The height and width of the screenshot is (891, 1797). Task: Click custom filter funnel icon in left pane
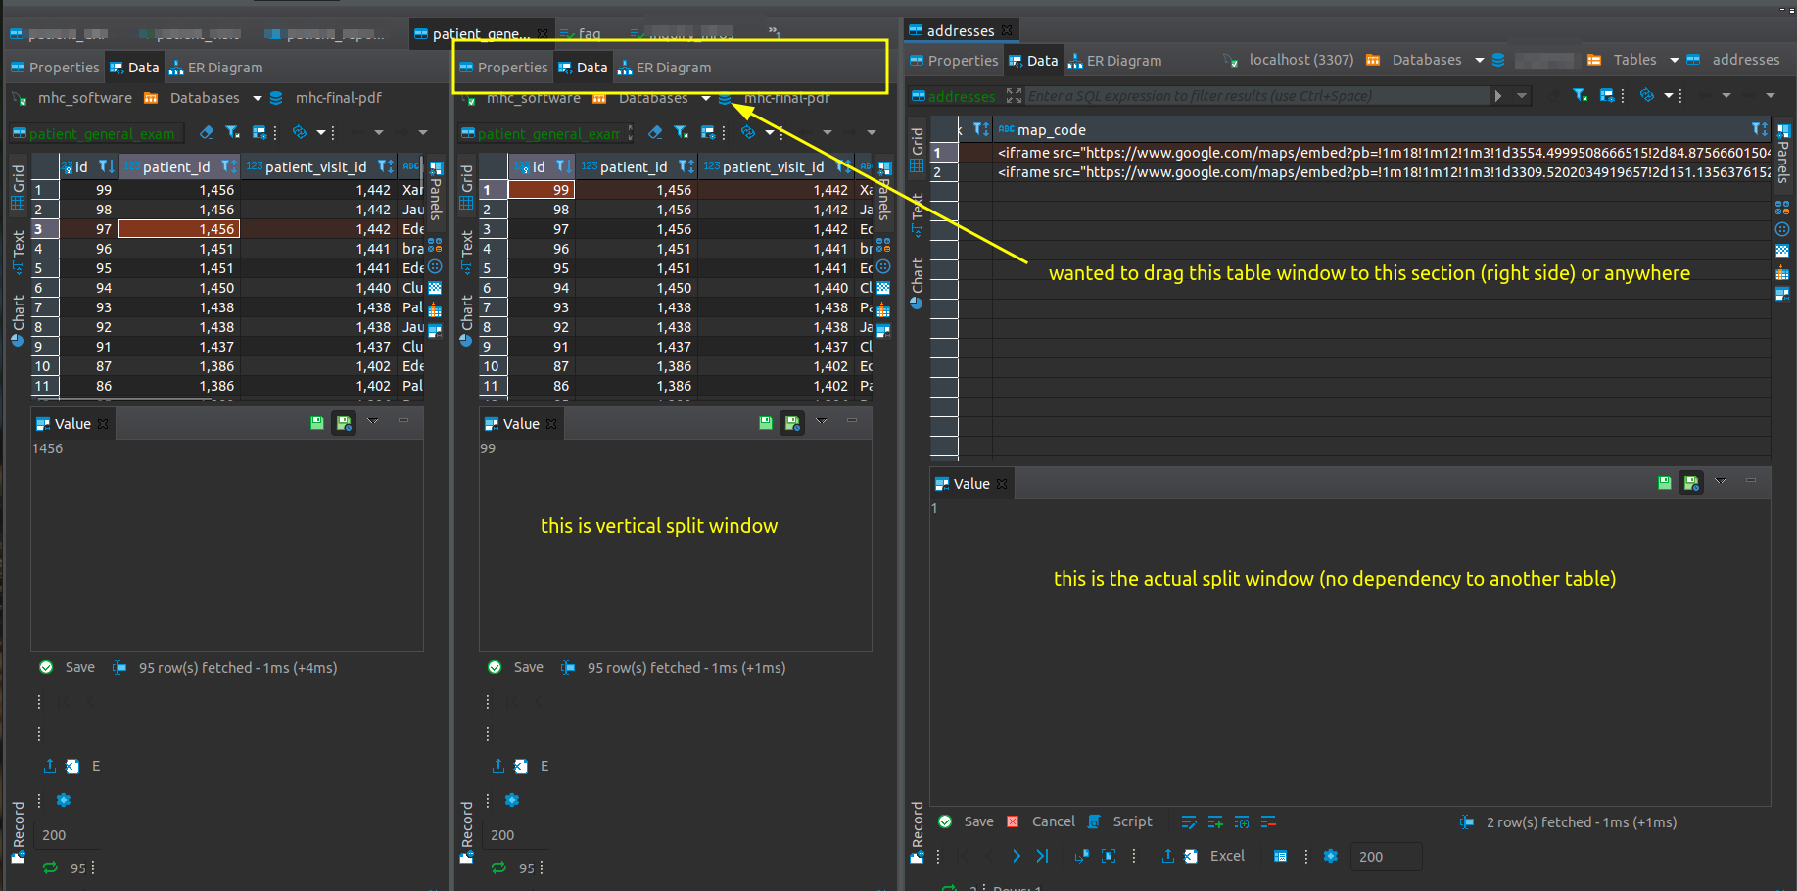point(232,132)
